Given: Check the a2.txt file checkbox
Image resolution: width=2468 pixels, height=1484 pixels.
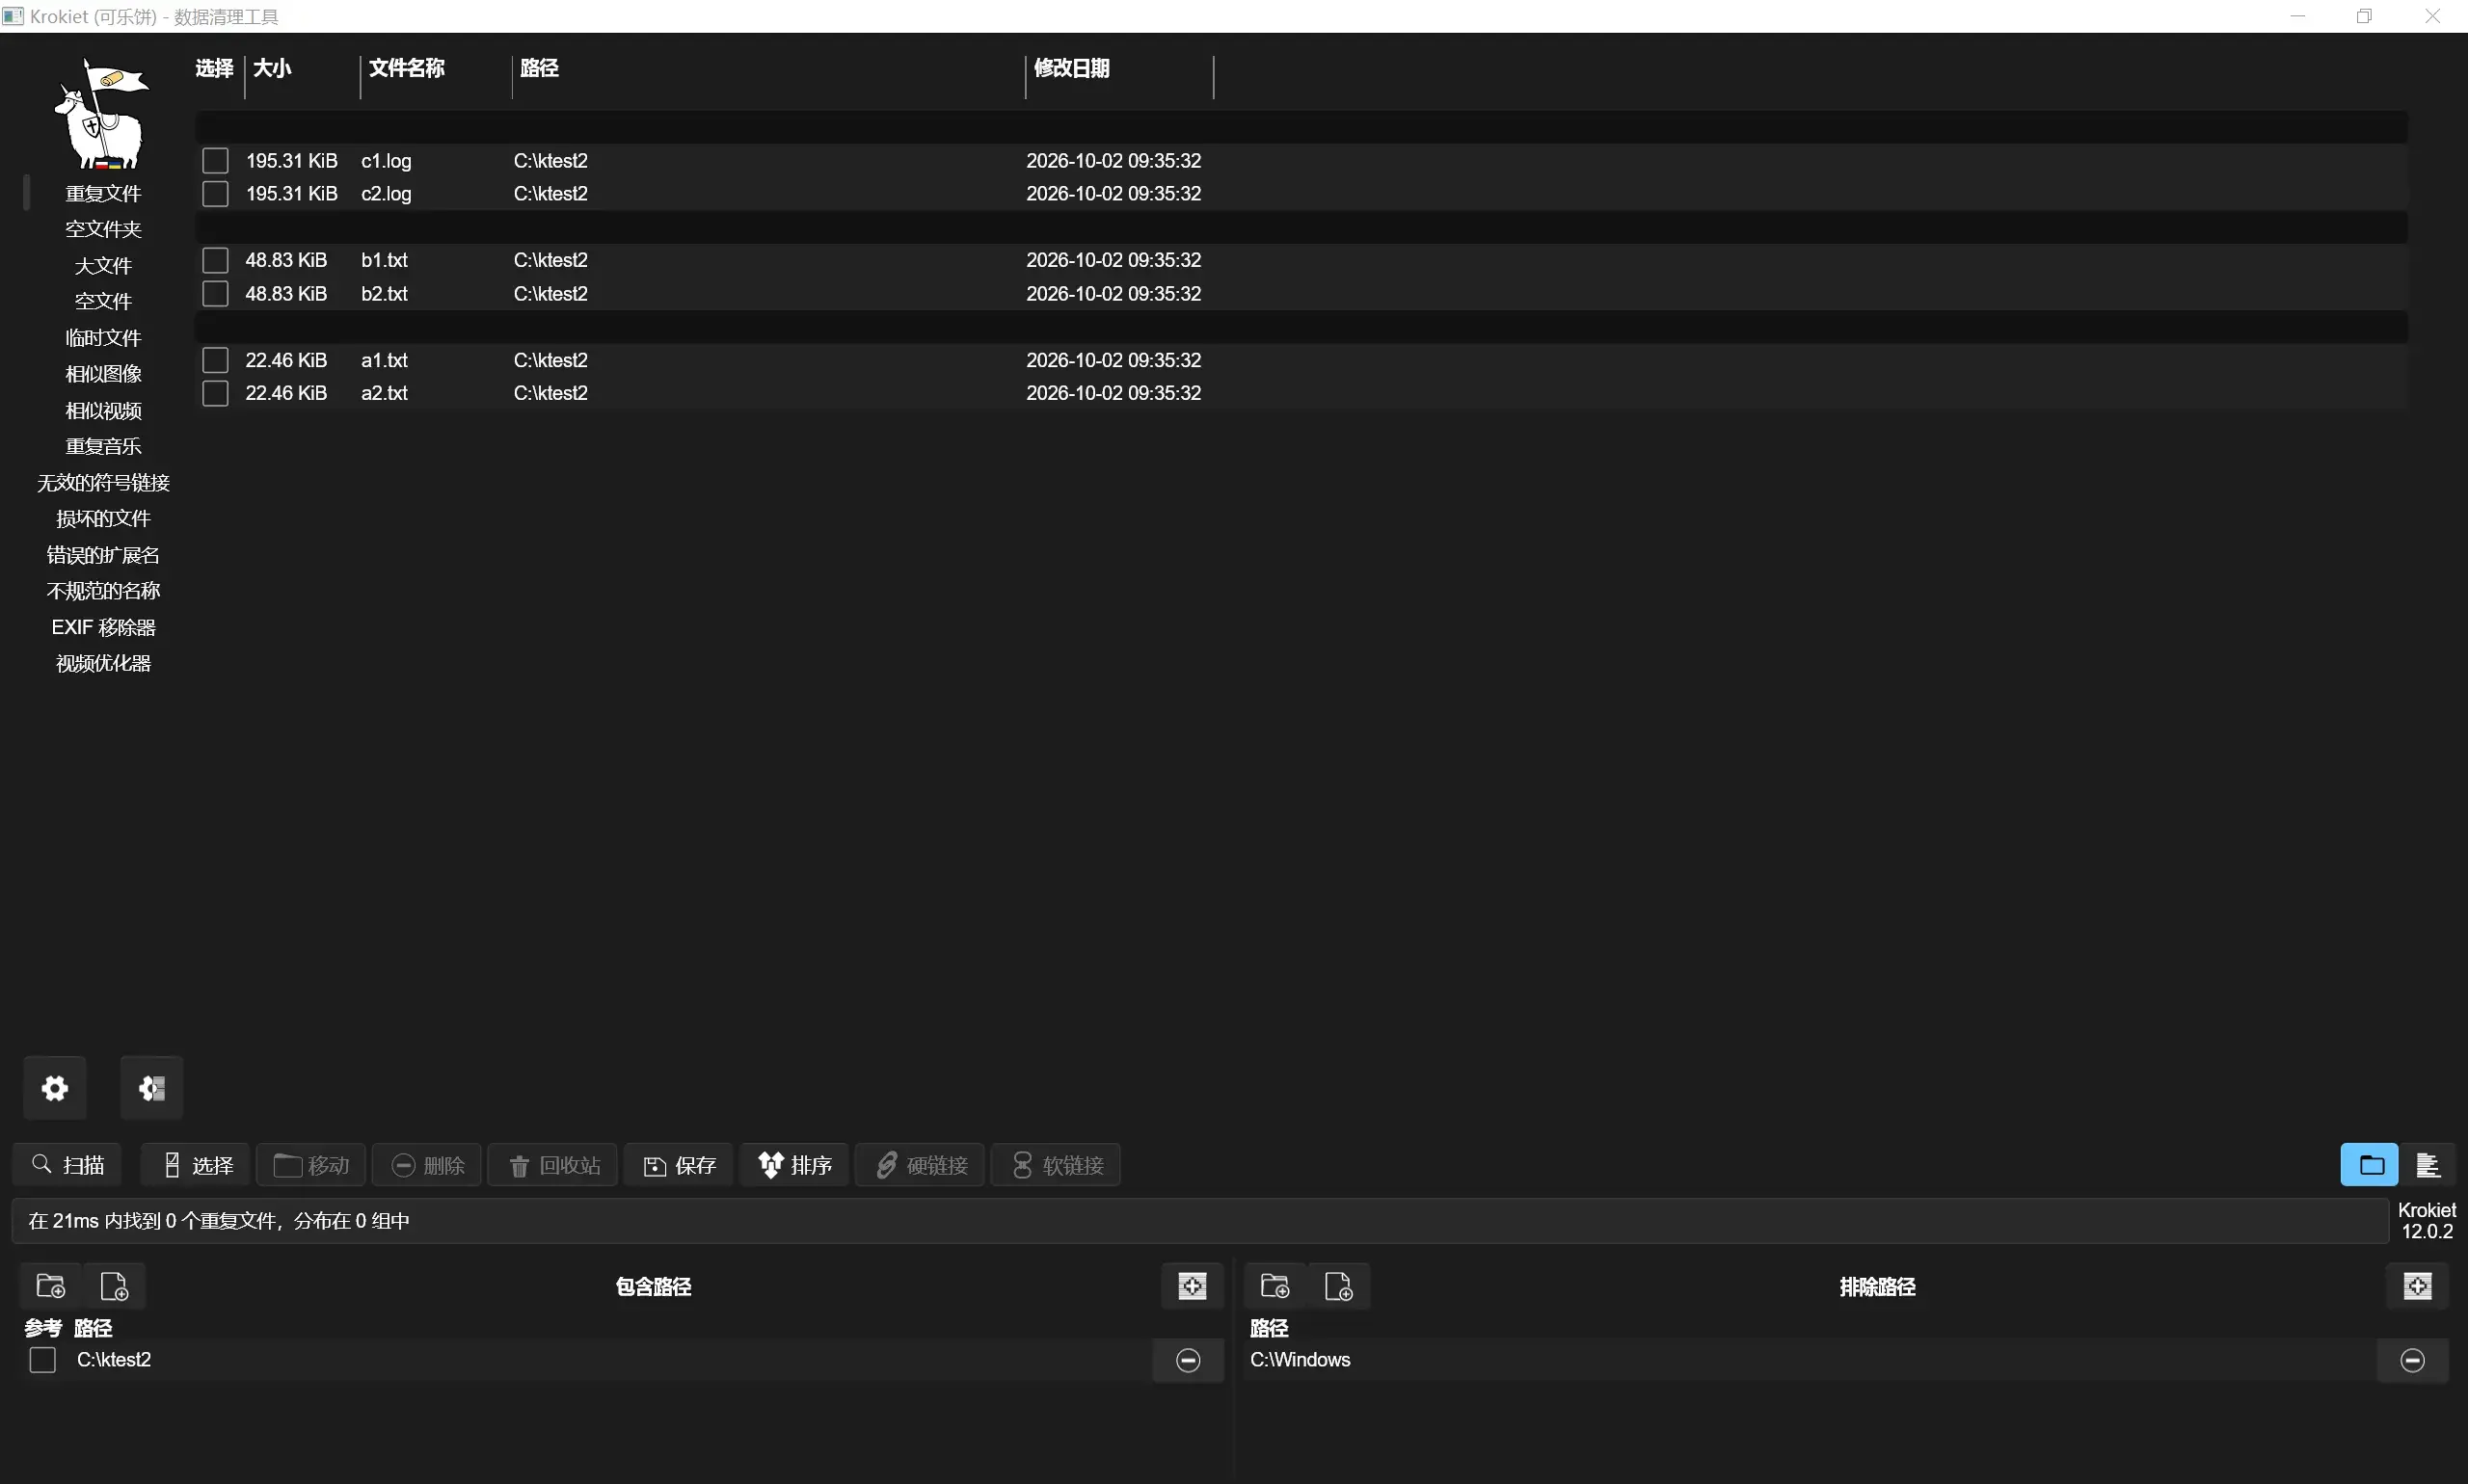Looking at the screenshot, I should click(215, 393).
